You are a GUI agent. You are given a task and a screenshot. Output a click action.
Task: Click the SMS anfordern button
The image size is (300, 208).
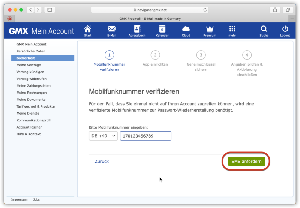pyautogui.click(x=246, y=162)
